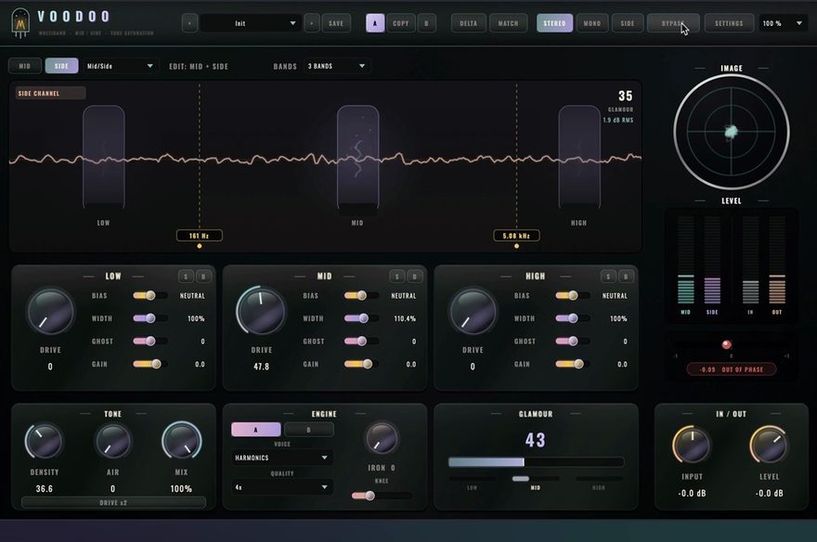This screenshot has width=817, height=542.
Task: Click the engine KNEE slider
Action: [x=382, y=496]
